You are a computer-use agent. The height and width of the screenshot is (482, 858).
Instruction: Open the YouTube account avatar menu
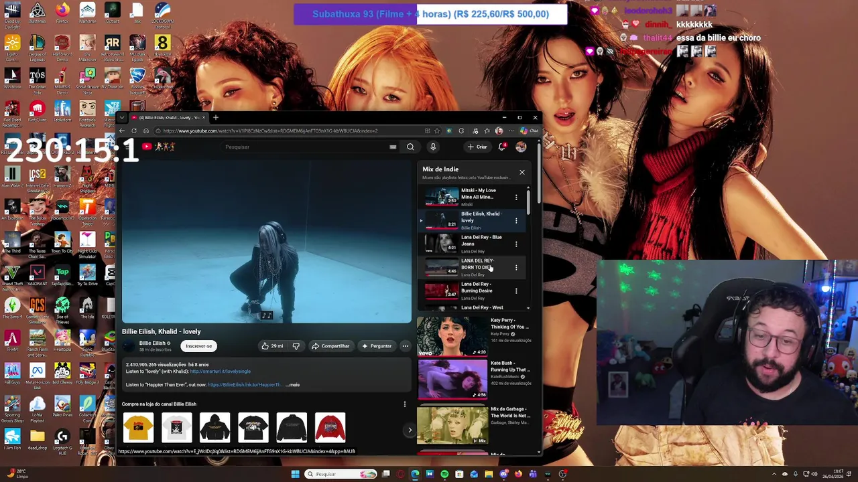pyautogui.click(x=521, y=147)
